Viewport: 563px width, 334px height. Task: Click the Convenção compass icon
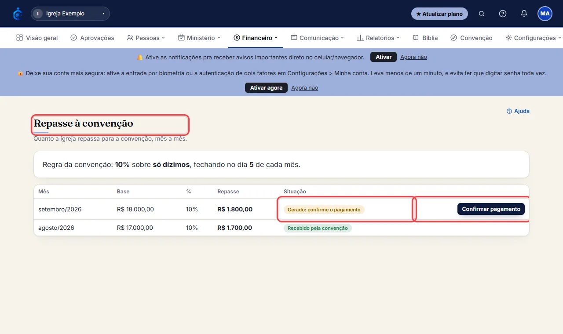point(454,38)
